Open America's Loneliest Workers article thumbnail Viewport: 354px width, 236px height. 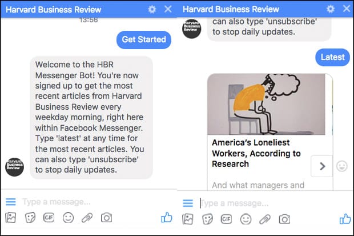pos(267,104)
